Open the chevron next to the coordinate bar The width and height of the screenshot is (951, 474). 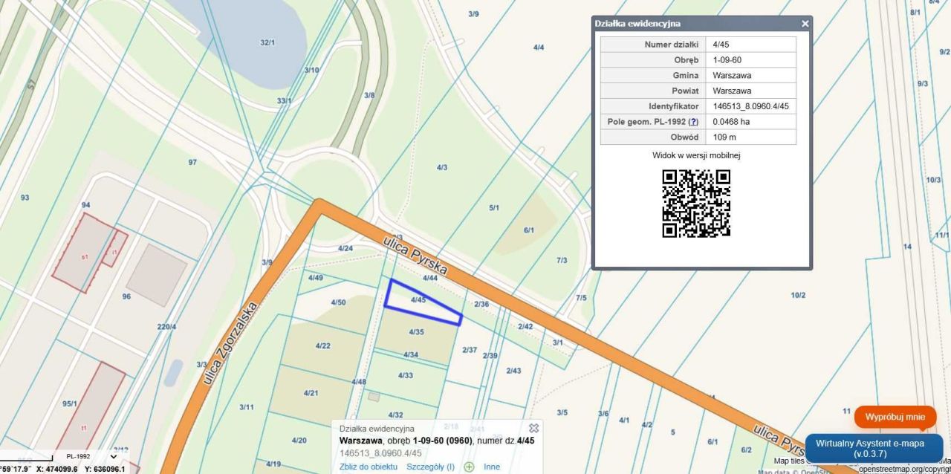[112, 455]
